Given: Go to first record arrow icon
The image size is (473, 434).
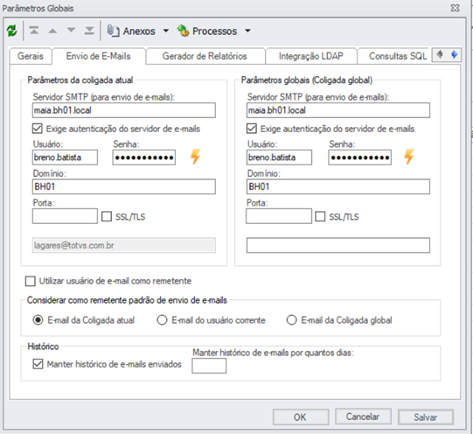Looking at the screenshot, I should pos(34,31).
